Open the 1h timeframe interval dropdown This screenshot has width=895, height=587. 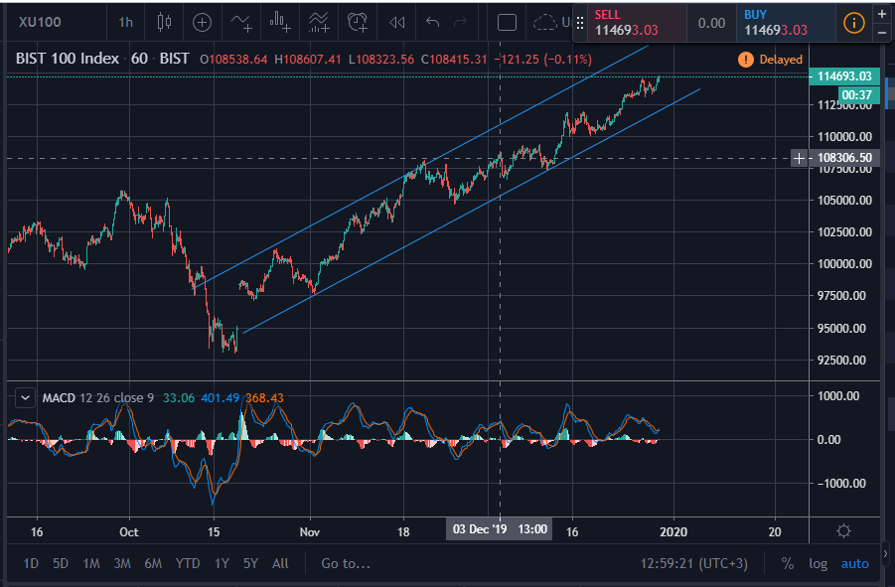(x=125, y=22)
